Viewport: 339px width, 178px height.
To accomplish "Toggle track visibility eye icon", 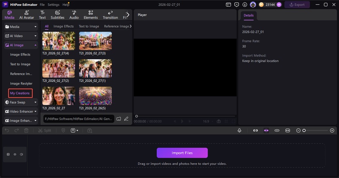I will pyautogui.click(x=15, y=154).
